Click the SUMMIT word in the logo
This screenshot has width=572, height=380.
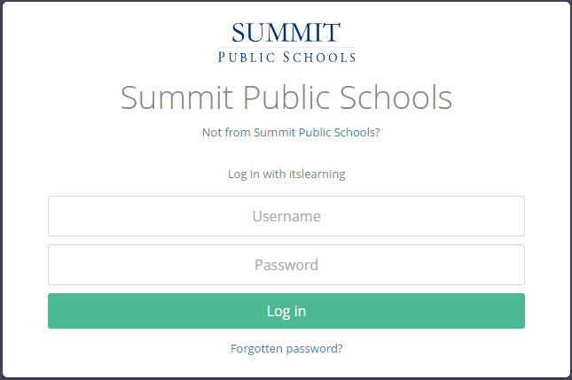[286, 33]
